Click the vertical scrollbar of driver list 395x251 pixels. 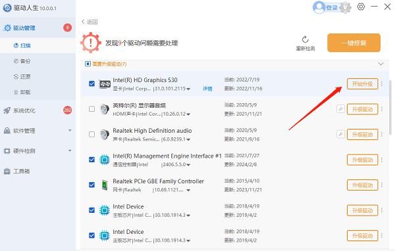pos(390,108)
